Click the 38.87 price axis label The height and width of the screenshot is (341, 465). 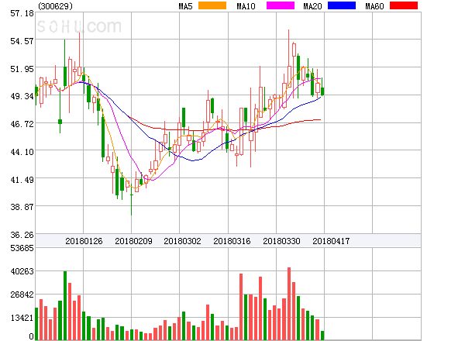coord(22,207)
